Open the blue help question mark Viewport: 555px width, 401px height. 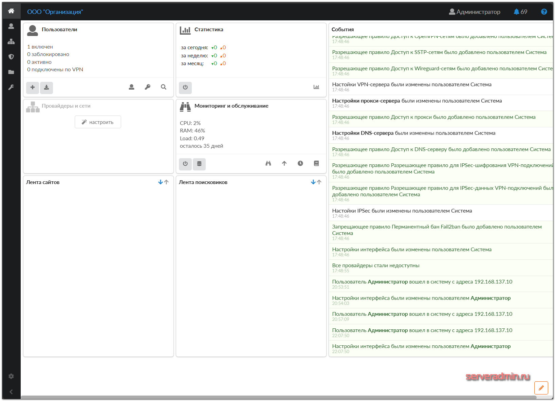pyautogui.click(x=544, y=12)
